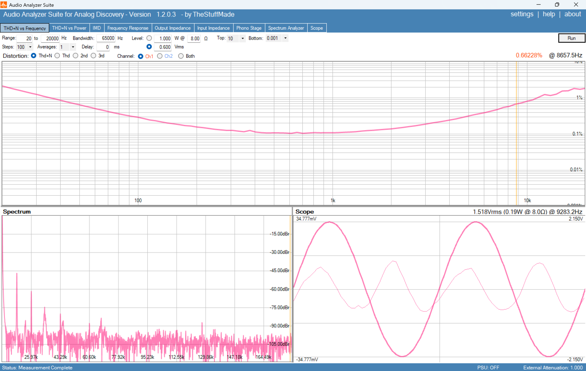Select Both channels radio button
Image resolution: width=586 pixels, height=371 pixels.
[x=181, y=56]
